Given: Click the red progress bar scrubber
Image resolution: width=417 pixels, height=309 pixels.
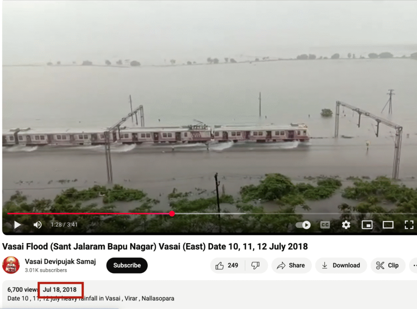Looking at the screenshot, I should coord(172,214).
